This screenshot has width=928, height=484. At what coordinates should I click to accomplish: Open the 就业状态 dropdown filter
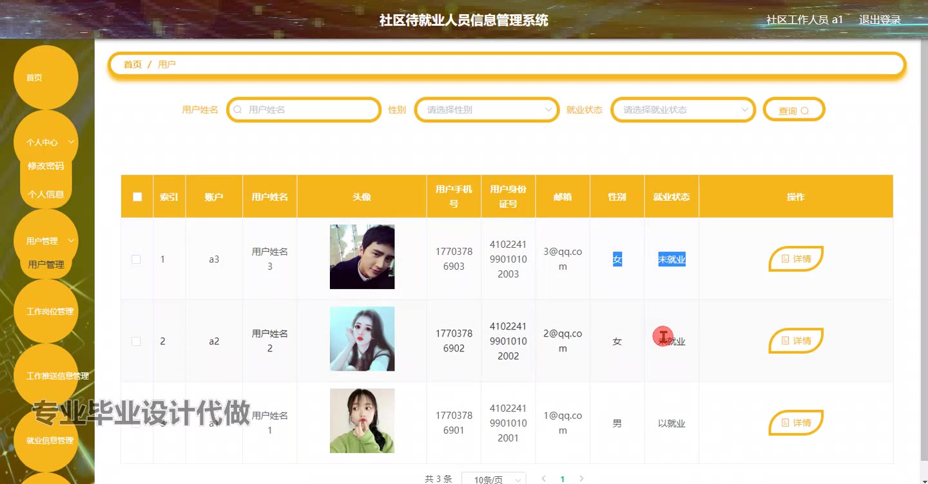pyautogui.click(x=682, y=110)
